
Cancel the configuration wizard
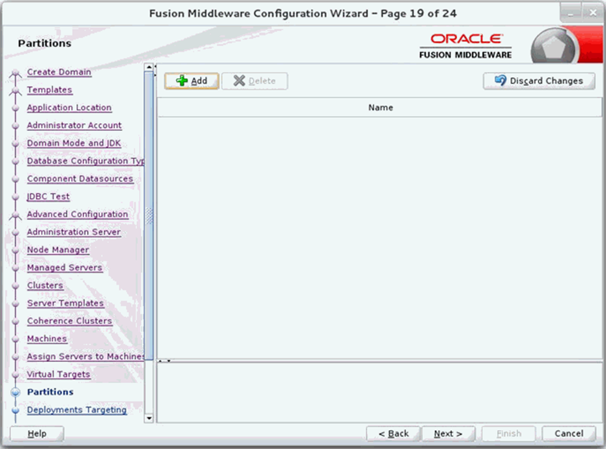pos(569,433)
